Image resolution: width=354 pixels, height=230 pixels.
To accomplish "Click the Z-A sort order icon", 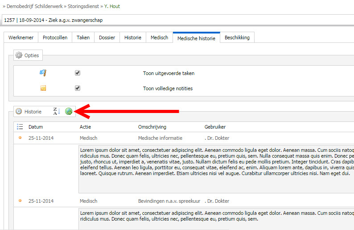I will click(57, 111).
